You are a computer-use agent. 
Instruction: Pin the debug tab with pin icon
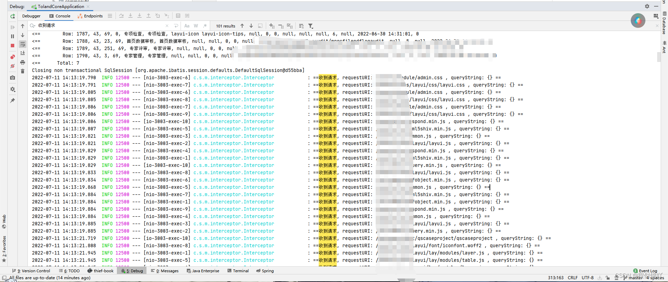point(13,100)
